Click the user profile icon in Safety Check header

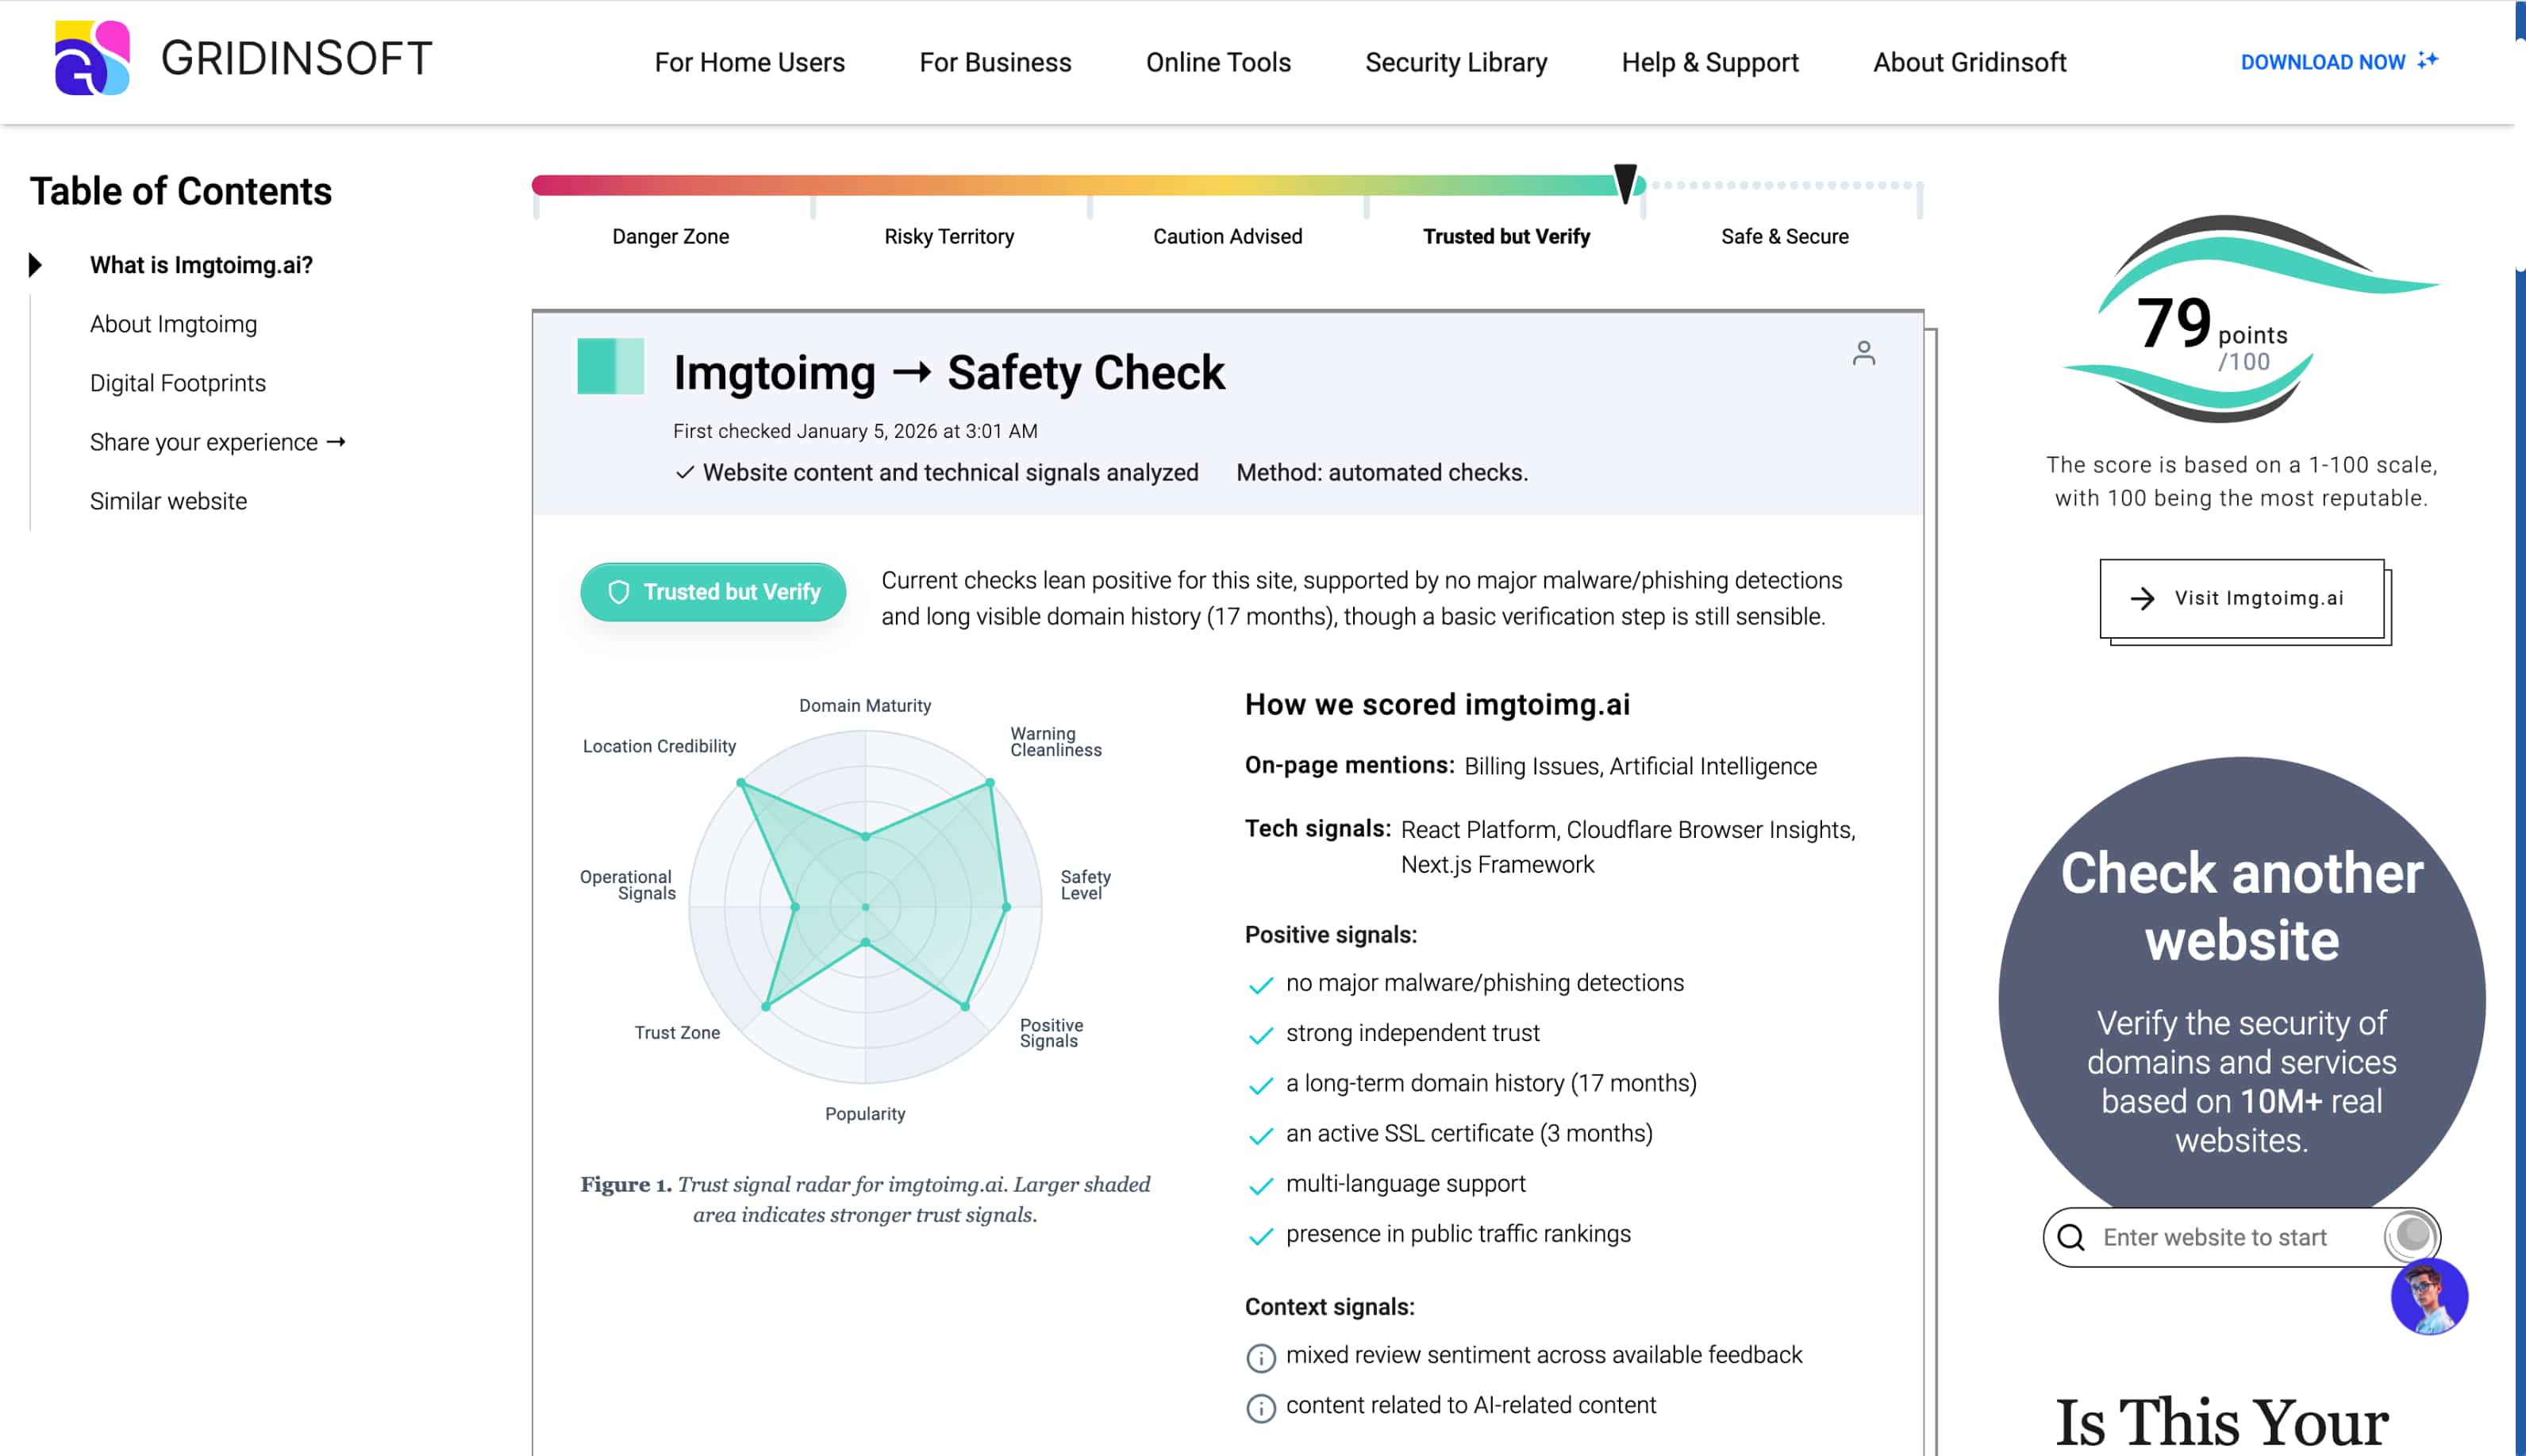[1863, 353]
